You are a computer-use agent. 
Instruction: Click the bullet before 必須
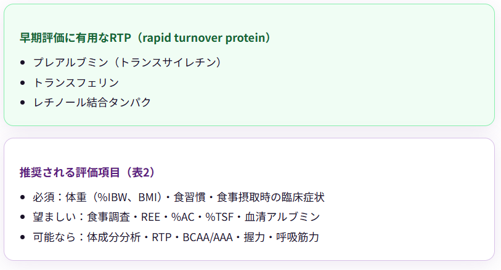point(22,197)
